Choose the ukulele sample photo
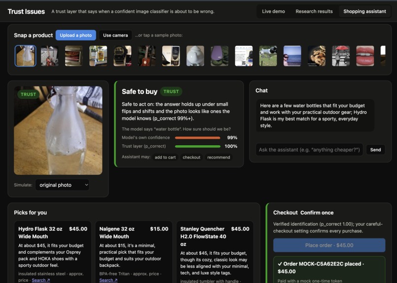 (147, 56)
